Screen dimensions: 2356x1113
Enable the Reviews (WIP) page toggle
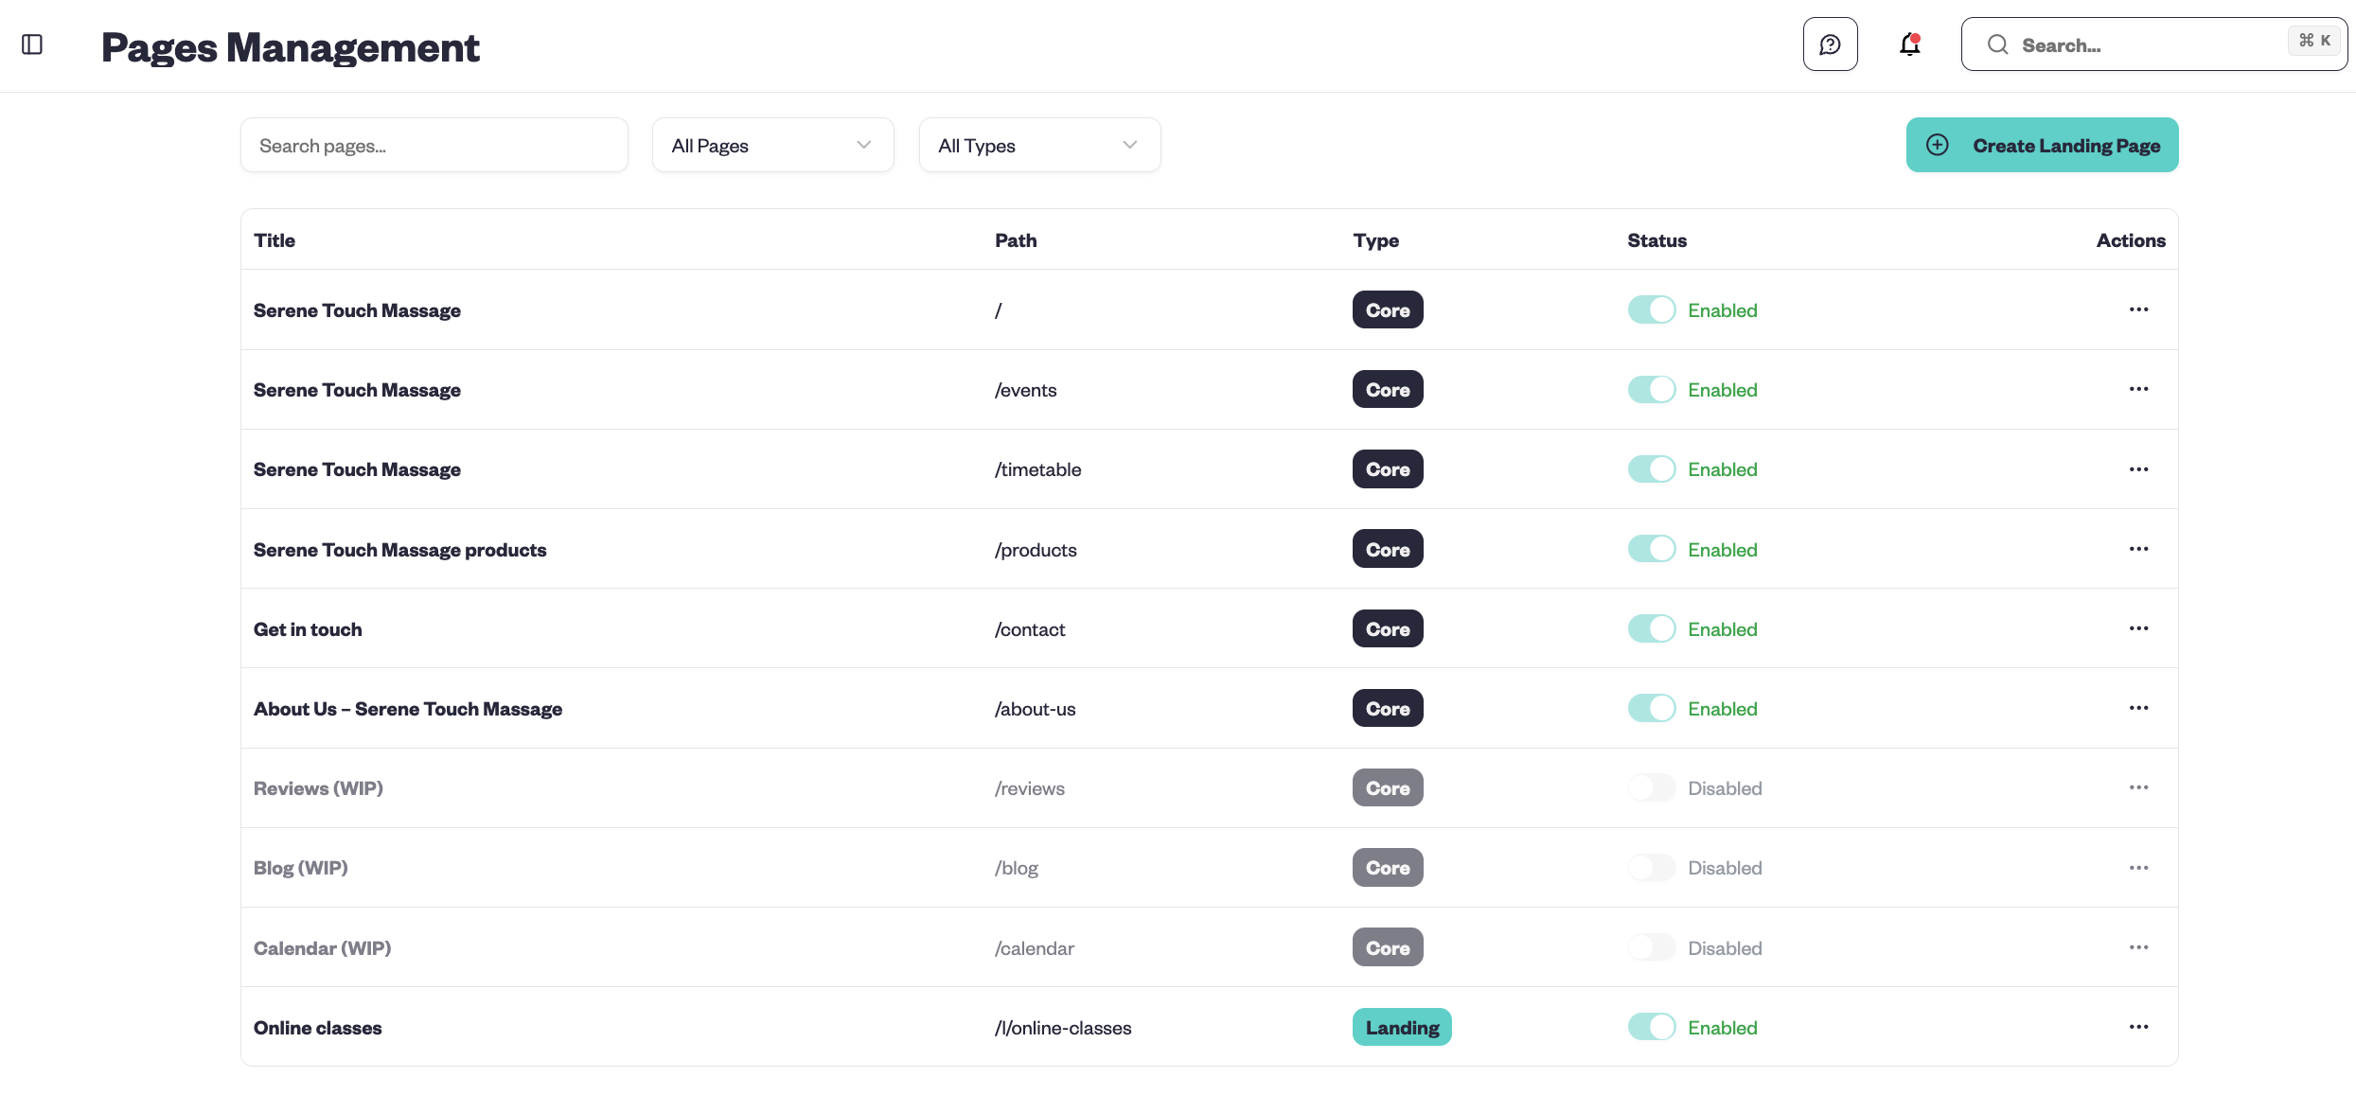1652,787
